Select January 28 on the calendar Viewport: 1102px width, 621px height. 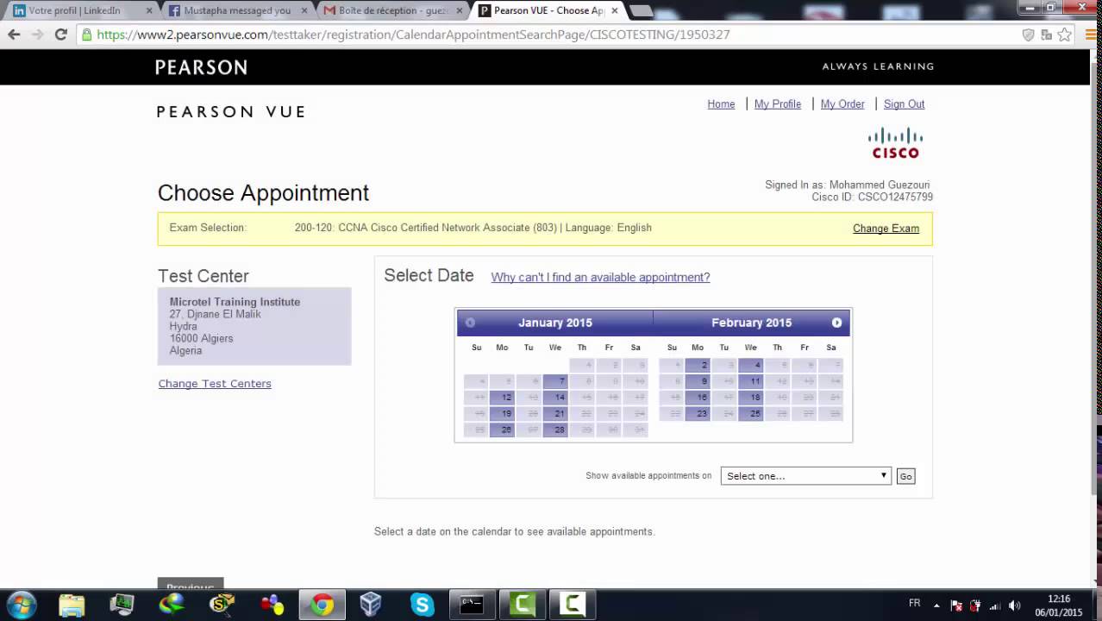tap(556, 430)
